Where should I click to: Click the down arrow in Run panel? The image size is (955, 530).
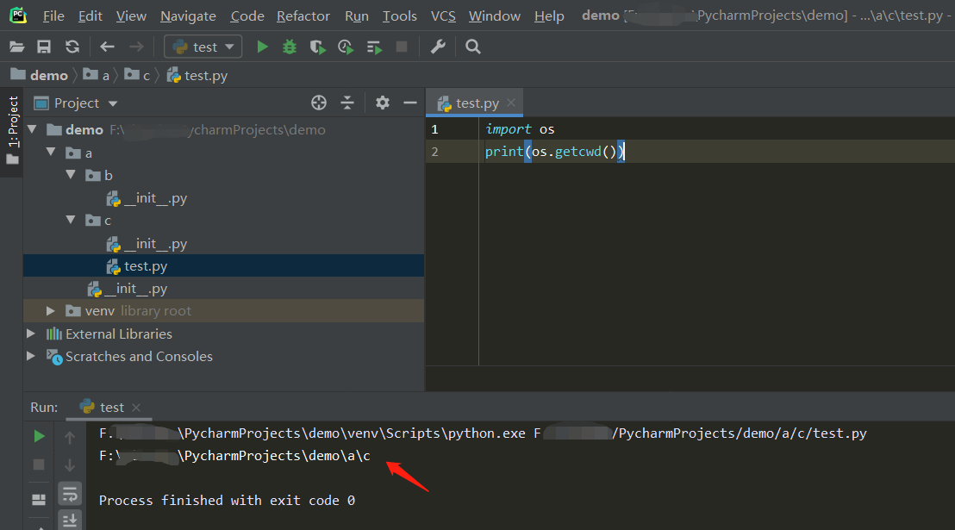coord(70,465)
